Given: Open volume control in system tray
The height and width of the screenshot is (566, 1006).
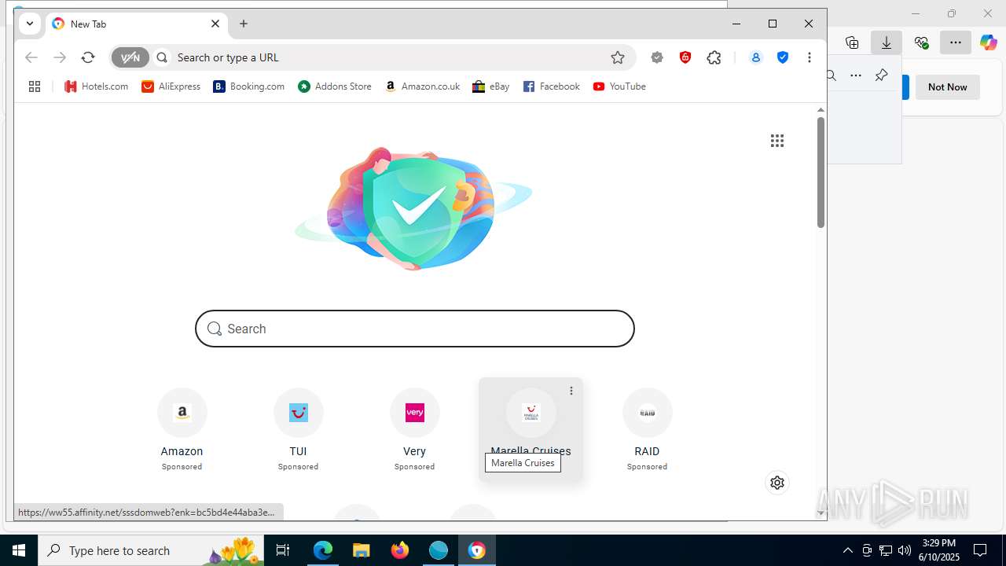Looking at the screenshot, I should [x=905, y=550].
